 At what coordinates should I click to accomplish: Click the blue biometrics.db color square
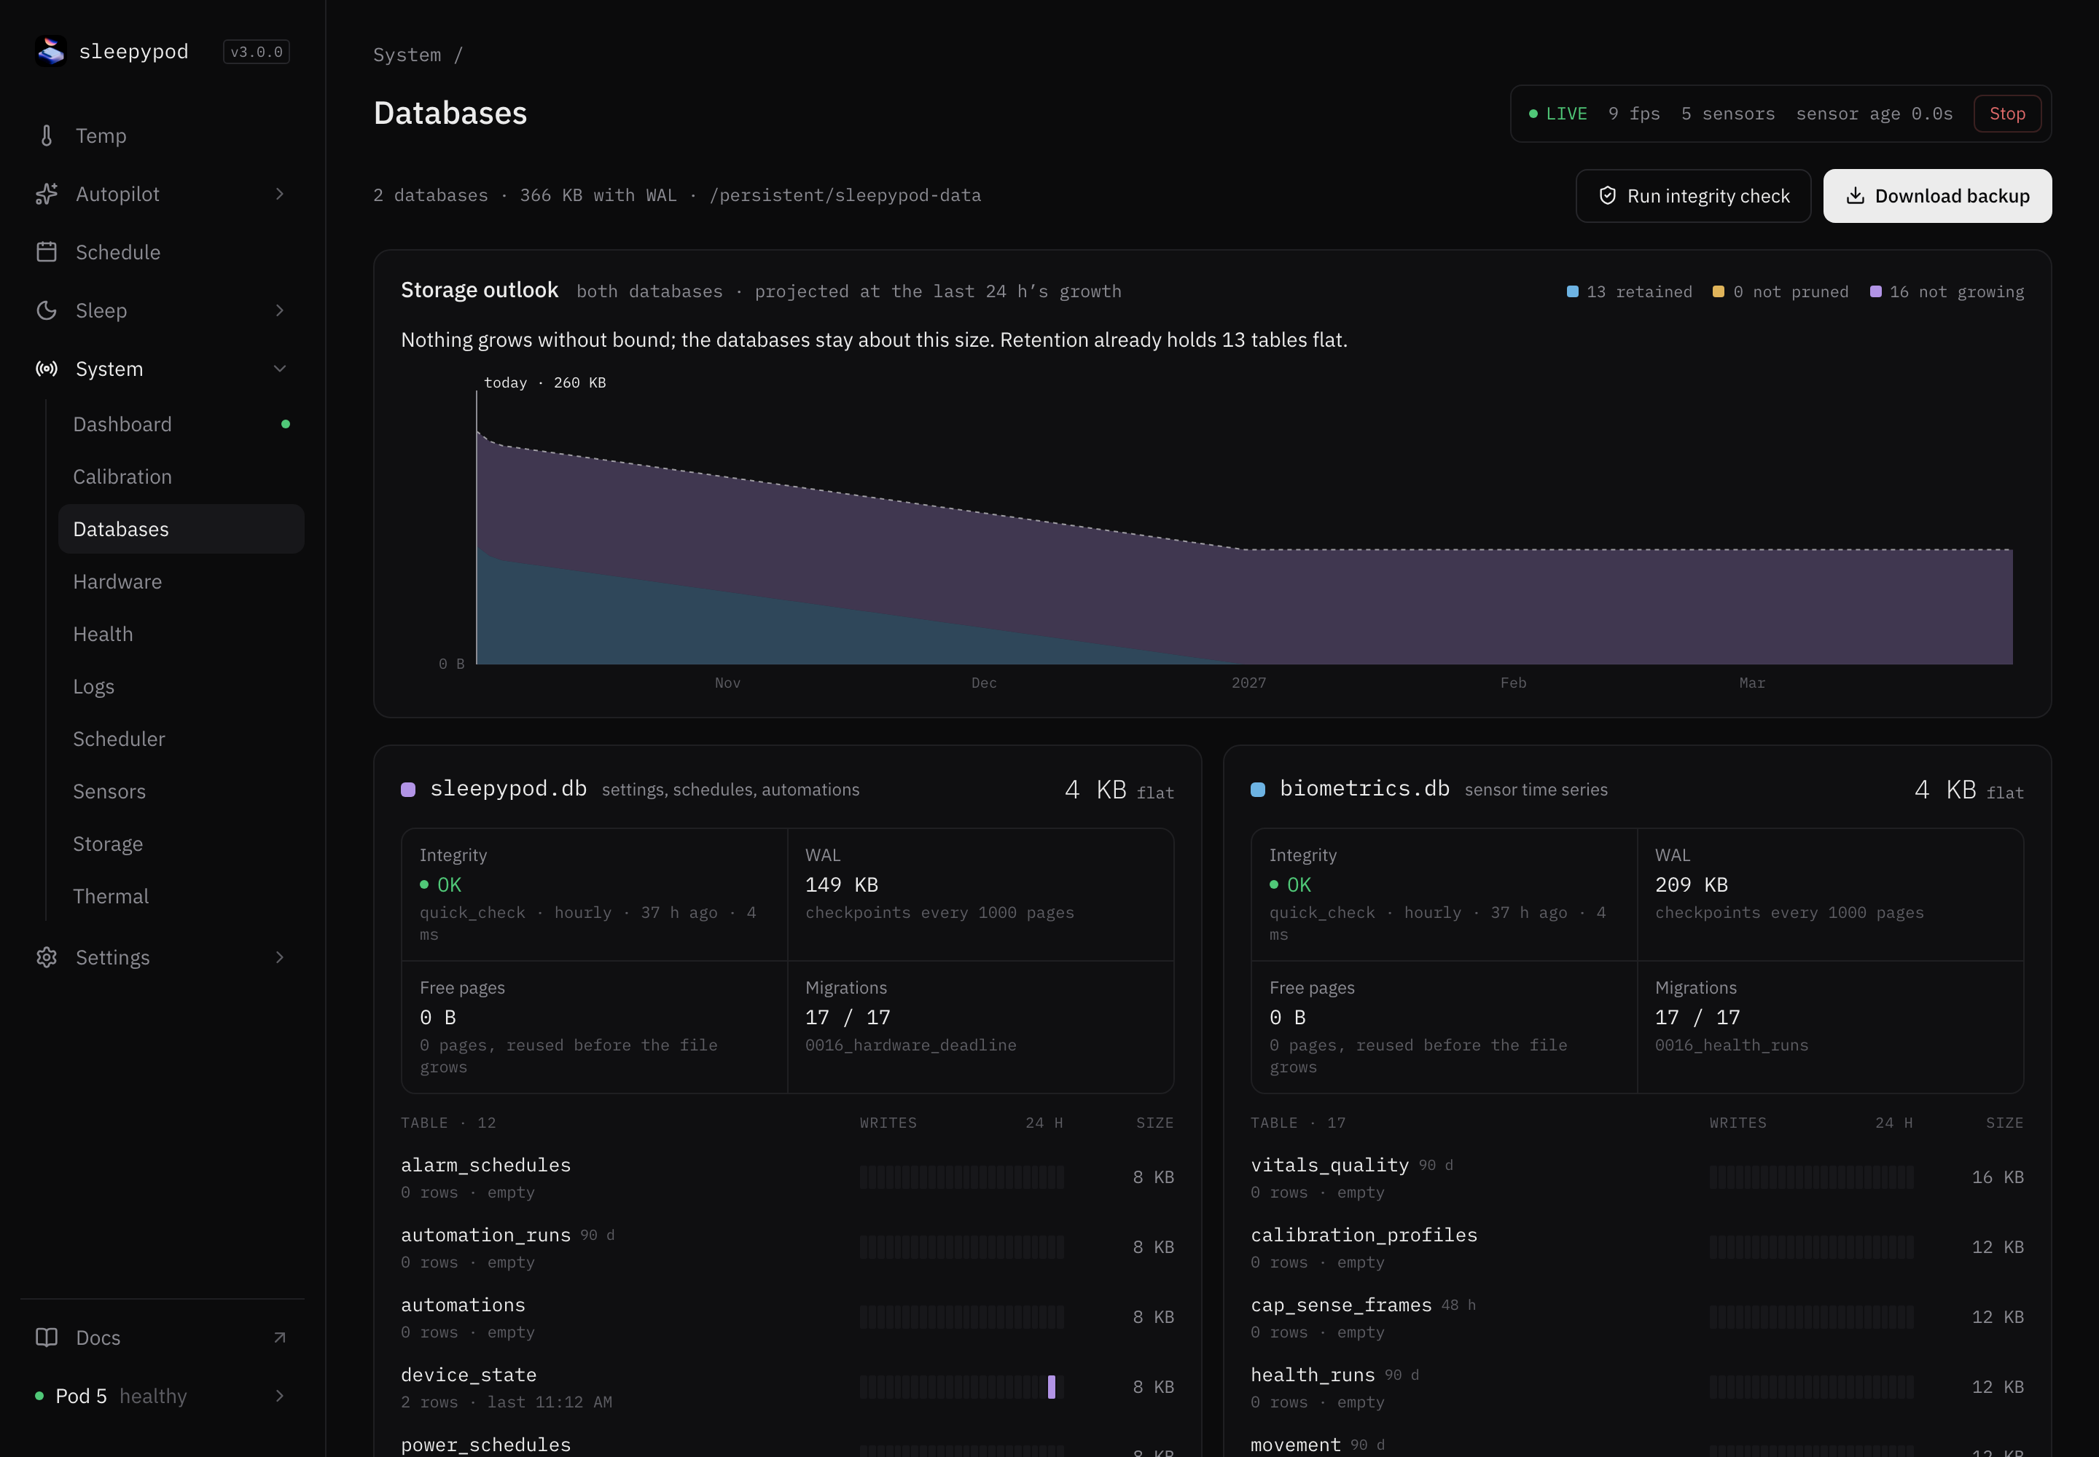pyautogui.click(x=1258, y=790)
